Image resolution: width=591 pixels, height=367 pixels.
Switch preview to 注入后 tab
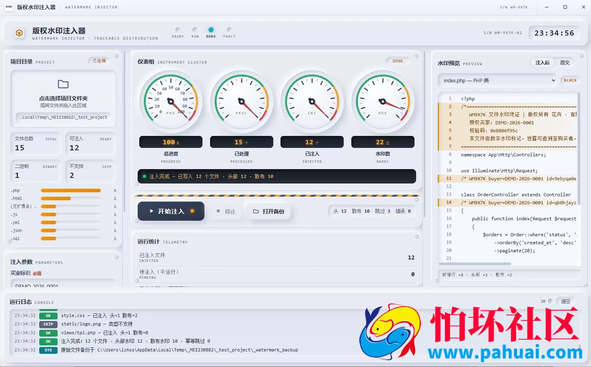click(542, 63)
